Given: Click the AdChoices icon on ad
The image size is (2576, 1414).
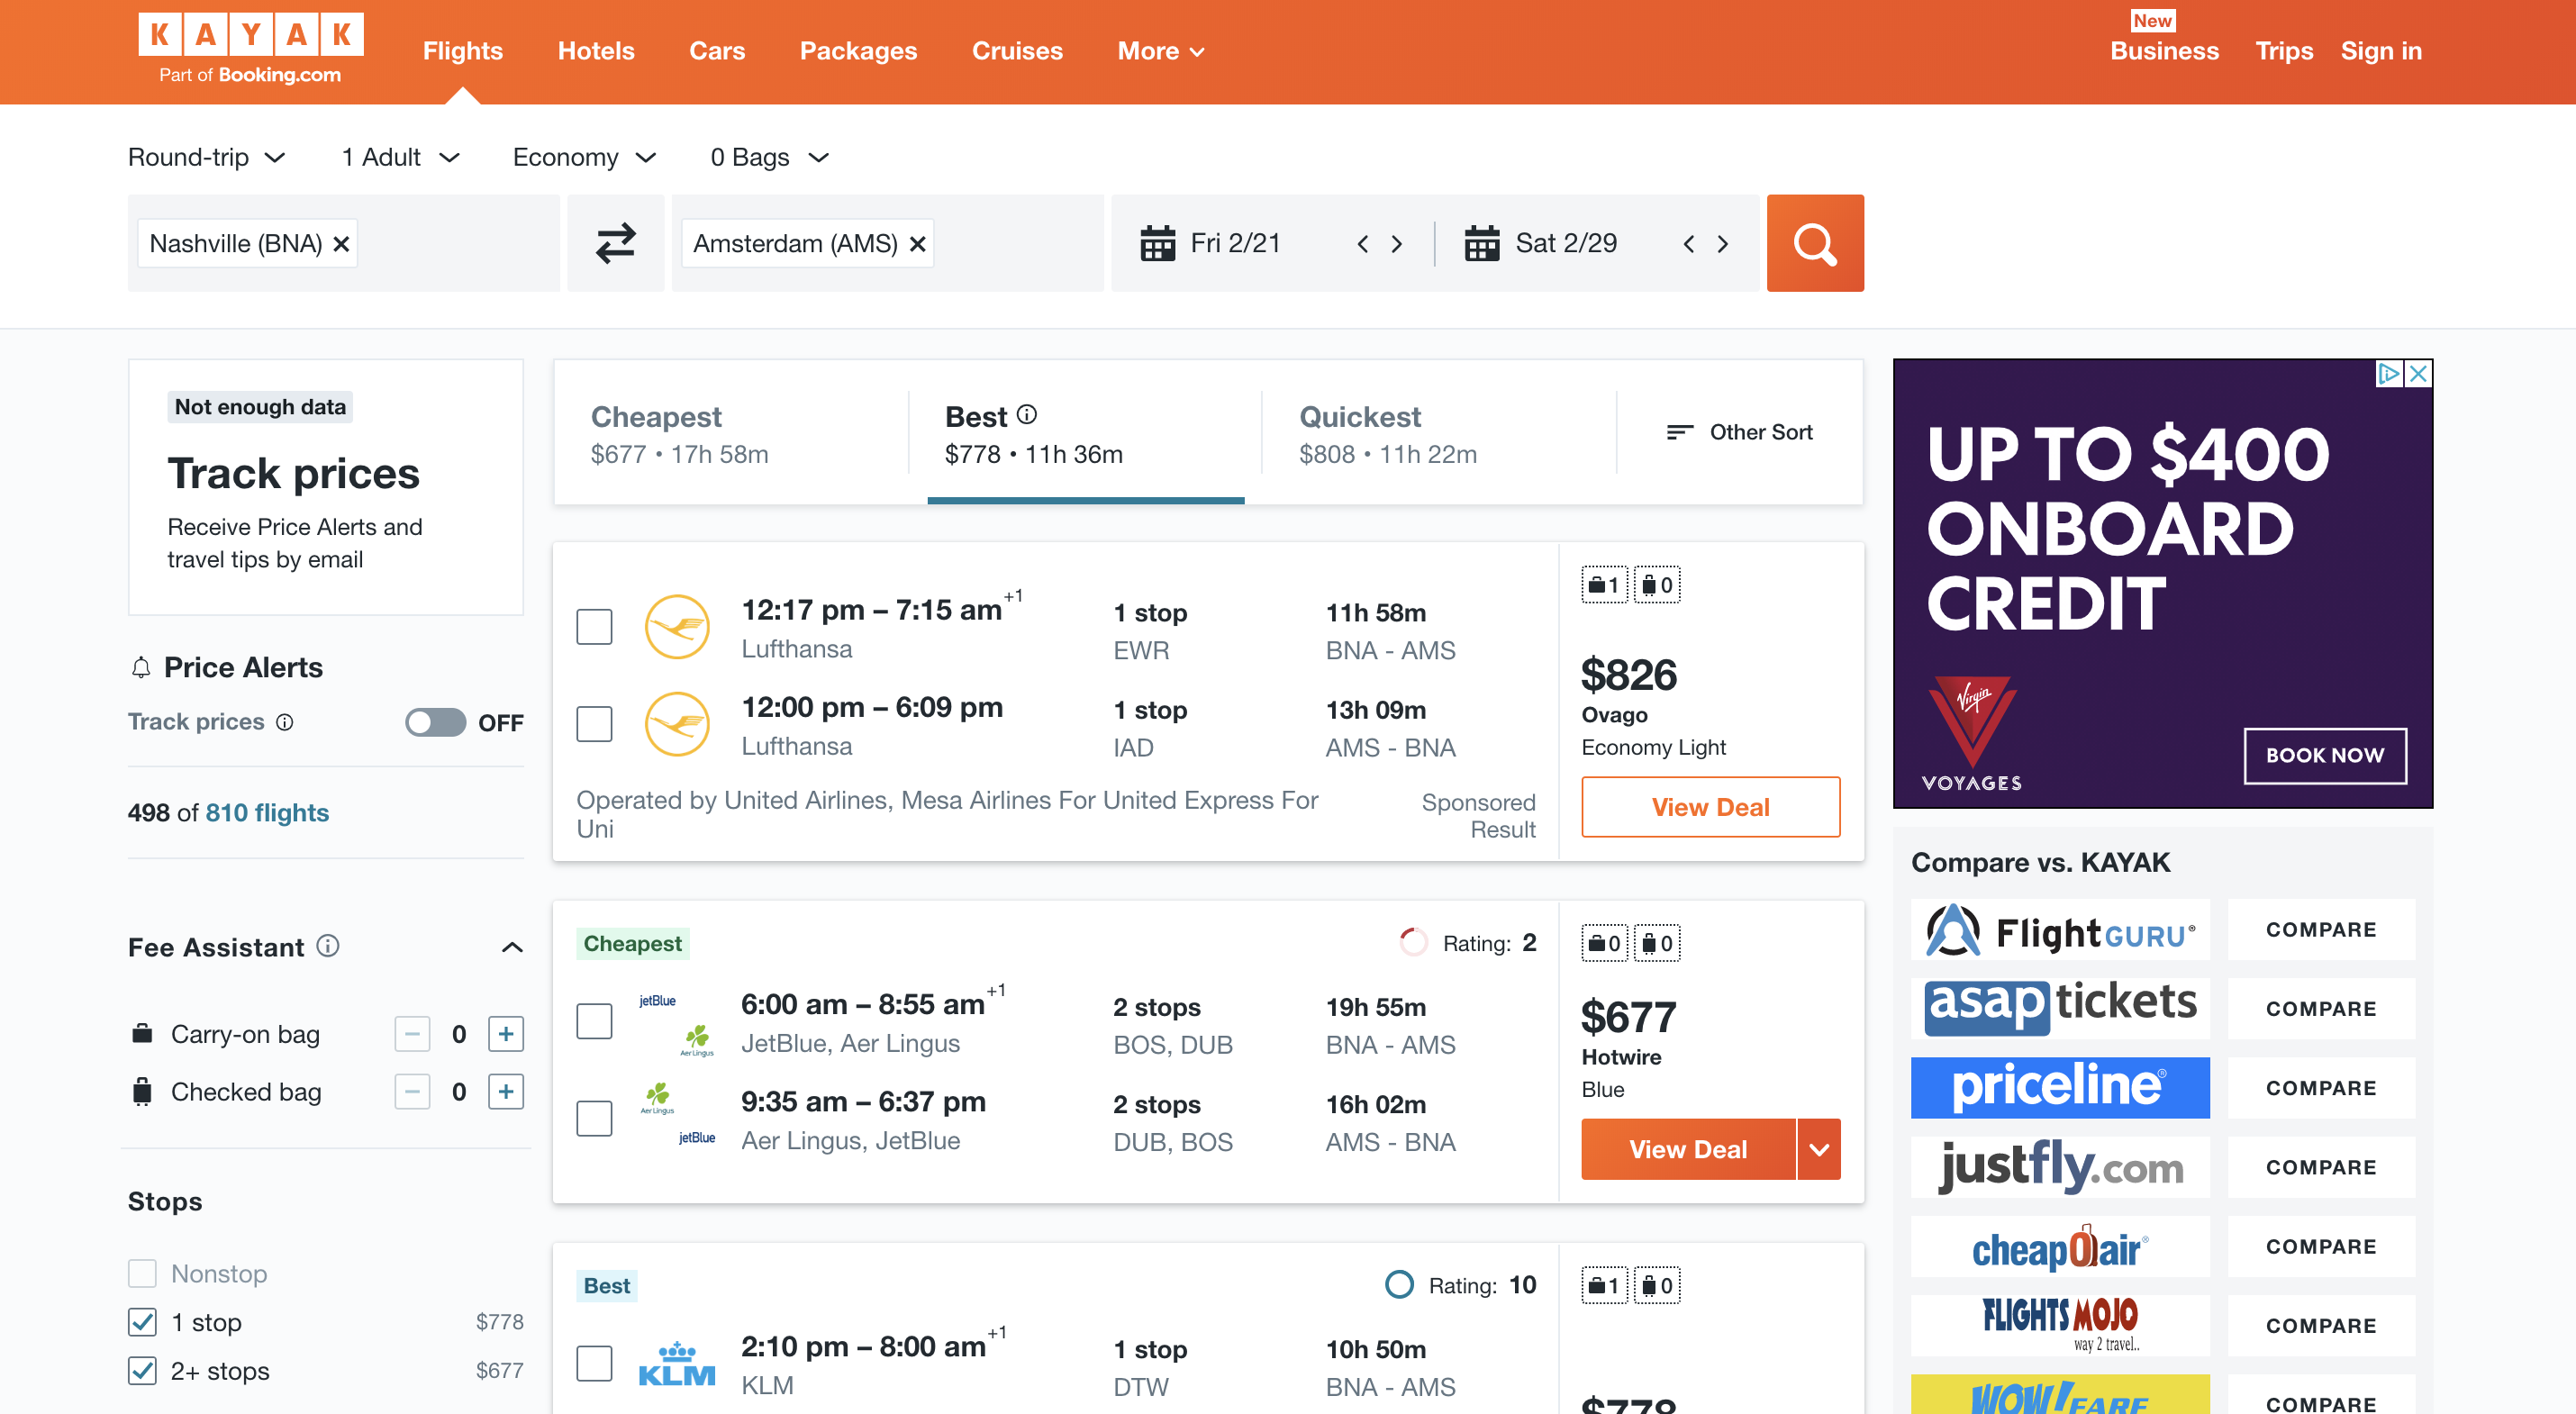Looking at the screenshot, I should coord(2389,373).
